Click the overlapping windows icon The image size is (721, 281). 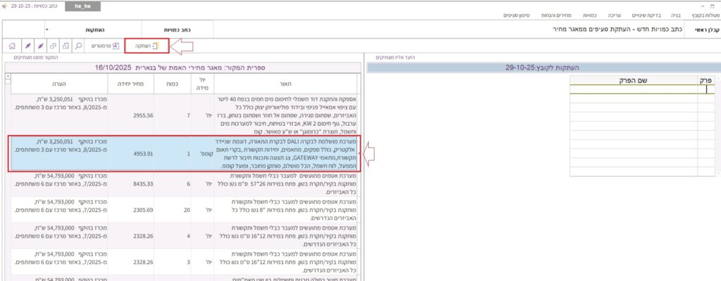click(x=52, y=46)
